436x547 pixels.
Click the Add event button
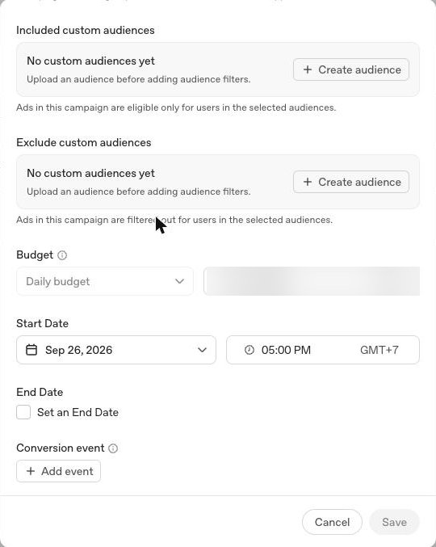59,471
